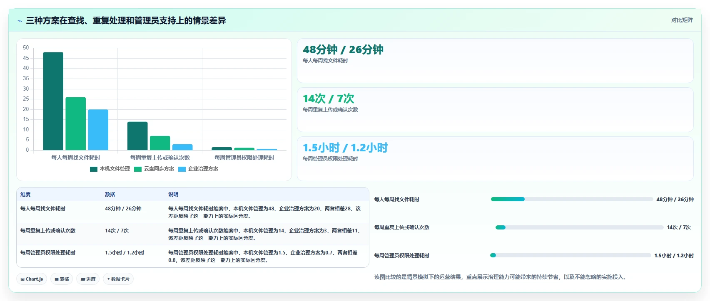Click the progress row label 每人每周找文件耗时
This screenshot has height=301, width=710.
pos(397,200)
